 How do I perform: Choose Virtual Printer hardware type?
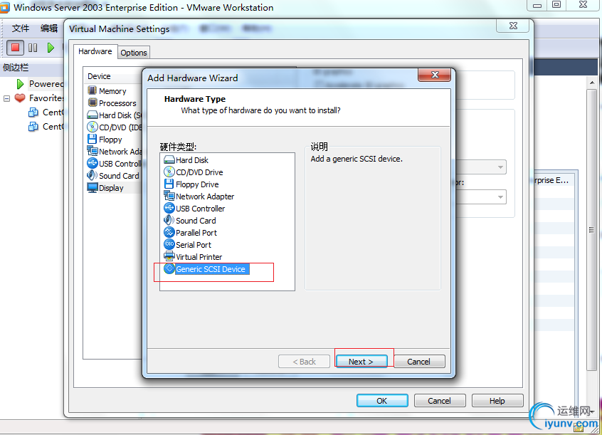[193, 257]
